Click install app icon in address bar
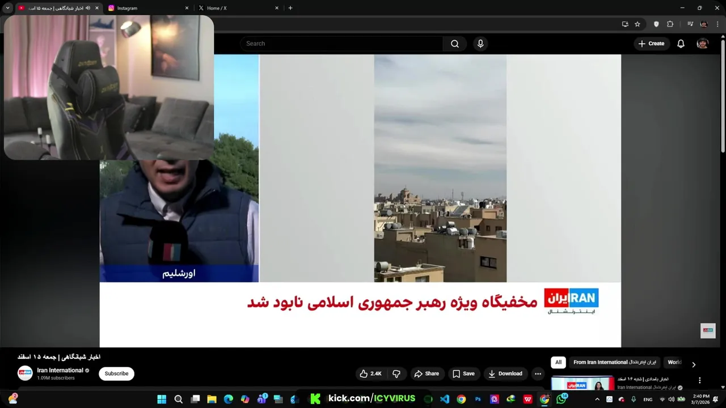This screenshot has height=408, width=726. 625,24
